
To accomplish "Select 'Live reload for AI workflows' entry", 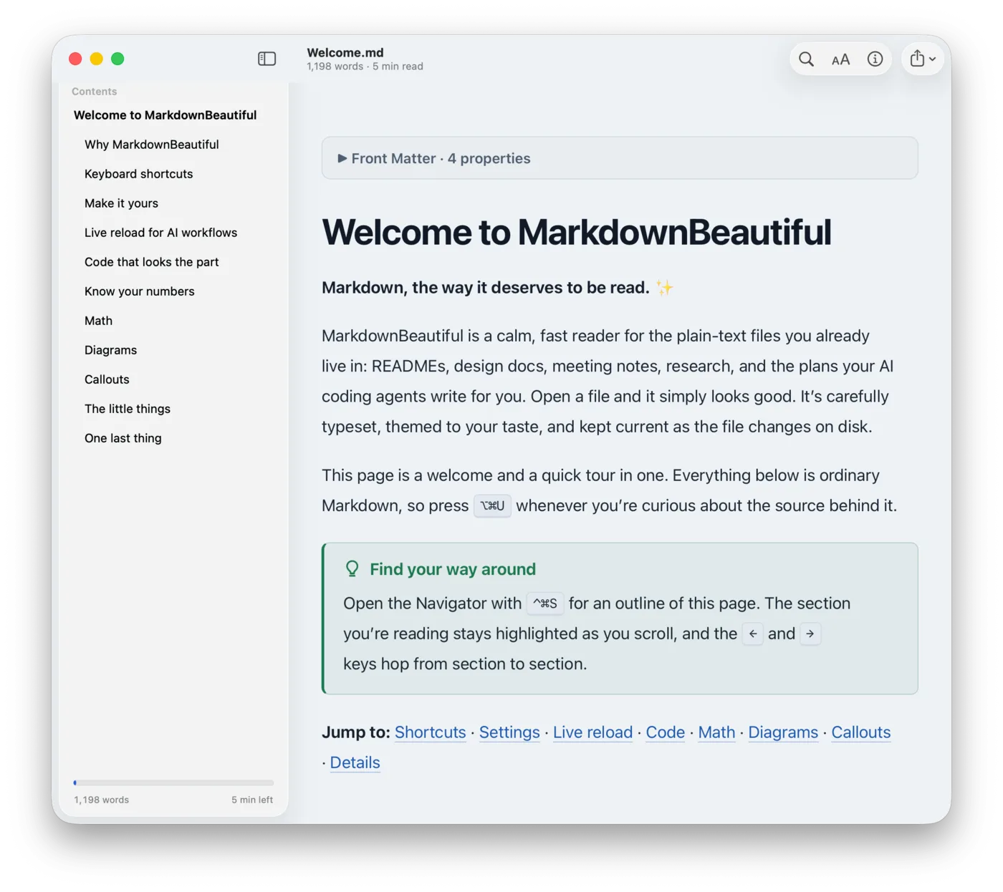I will point(160,233).
